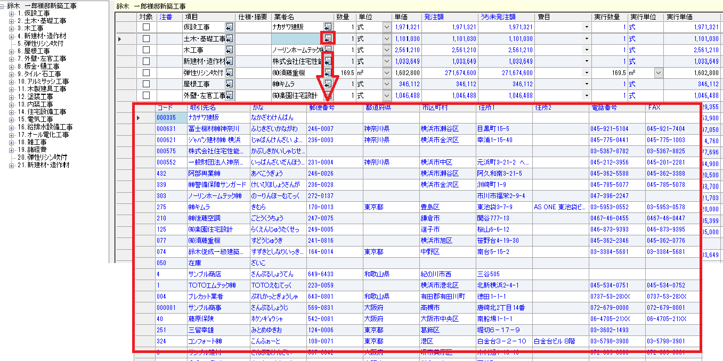
Task: Click vendor lookup icon beside ㈱キムラ
Action: 328,84
